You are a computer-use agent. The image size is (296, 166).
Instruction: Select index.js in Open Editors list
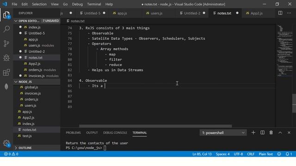coord(37,27)
